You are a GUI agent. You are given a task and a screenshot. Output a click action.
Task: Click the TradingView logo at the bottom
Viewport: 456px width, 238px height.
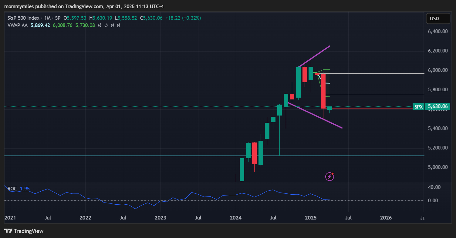click(24, 231)
